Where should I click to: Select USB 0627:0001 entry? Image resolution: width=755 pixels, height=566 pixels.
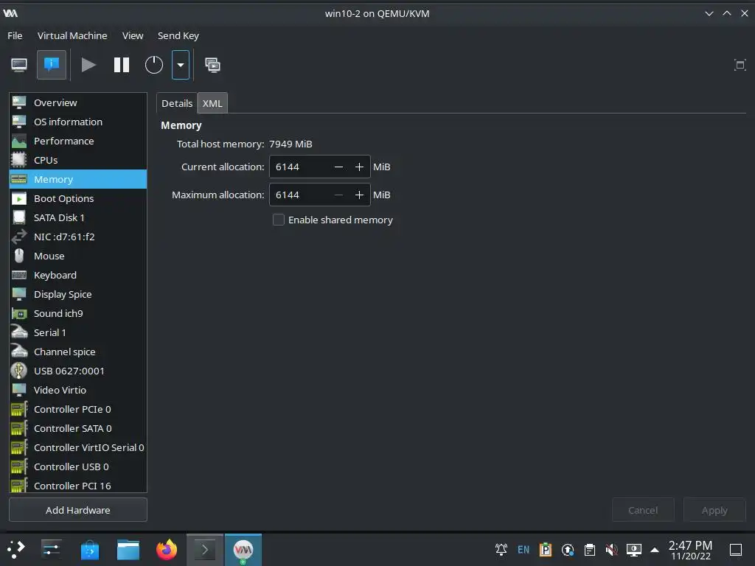(x=78, y=371)
